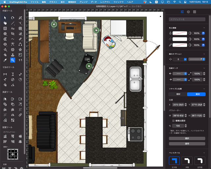Click the 適用 button
Viewport: 211px width, 169px height.
(187, 144)
